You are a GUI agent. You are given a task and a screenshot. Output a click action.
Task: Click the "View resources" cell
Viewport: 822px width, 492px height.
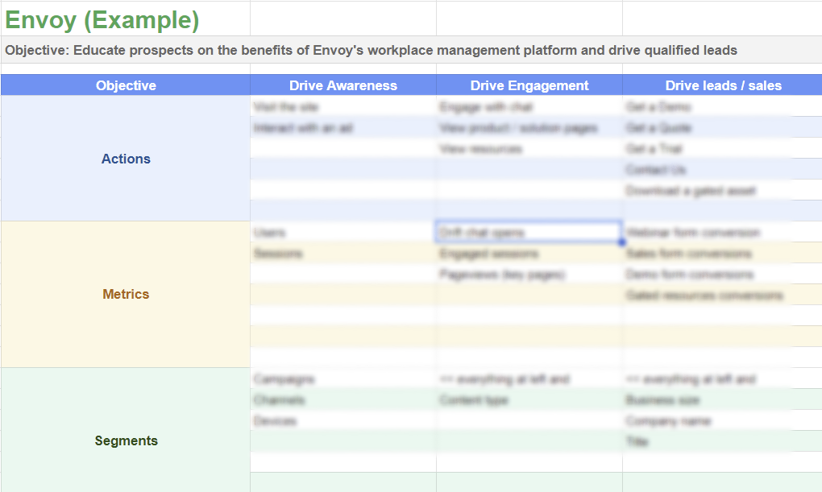[x=529, y=149]
